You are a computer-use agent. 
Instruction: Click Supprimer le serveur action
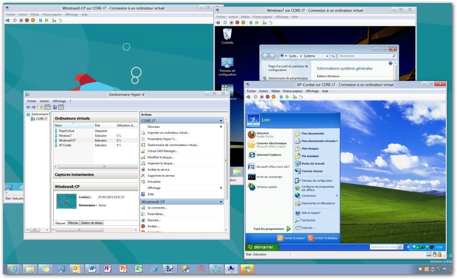coord(161,175)
